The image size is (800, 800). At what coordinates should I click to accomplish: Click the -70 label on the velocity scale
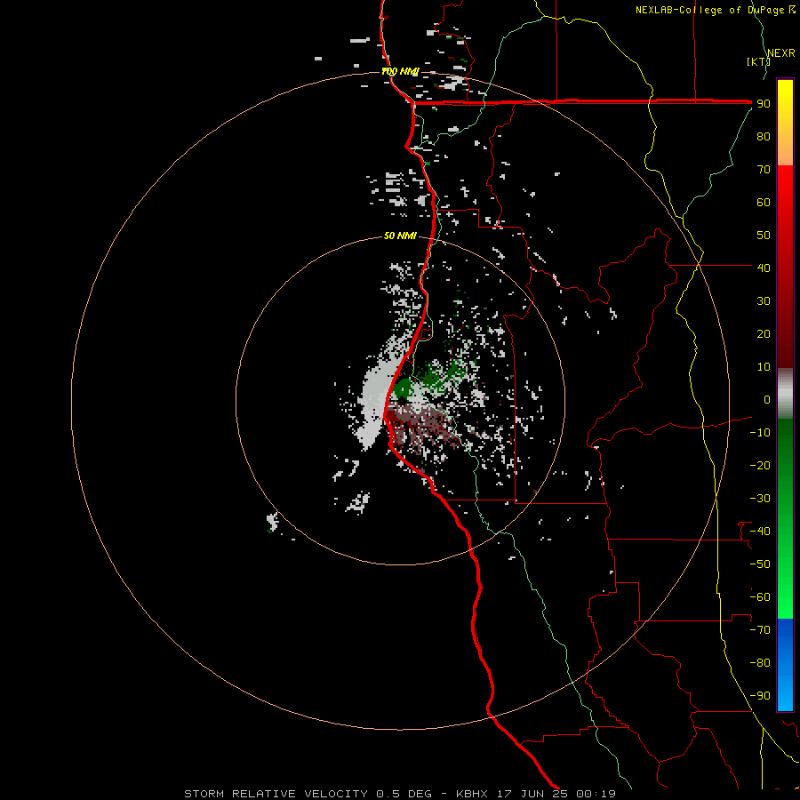click(x=760, y=630)
